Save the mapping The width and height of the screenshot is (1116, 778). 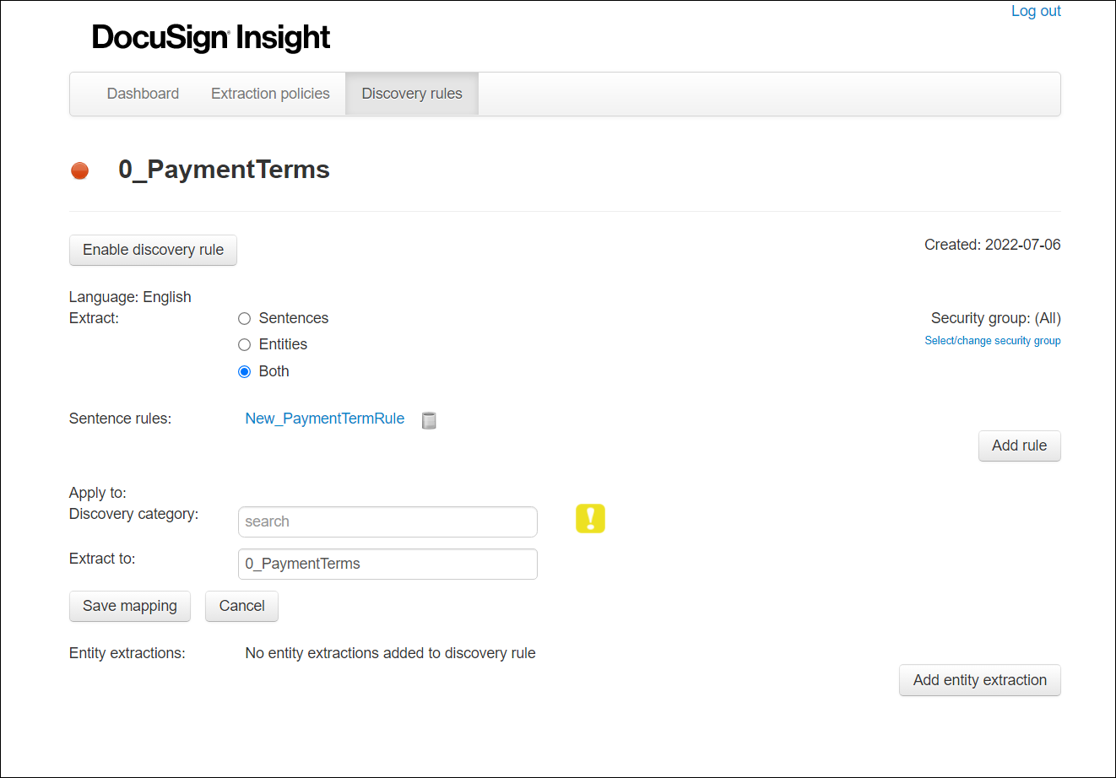[130, 607]
